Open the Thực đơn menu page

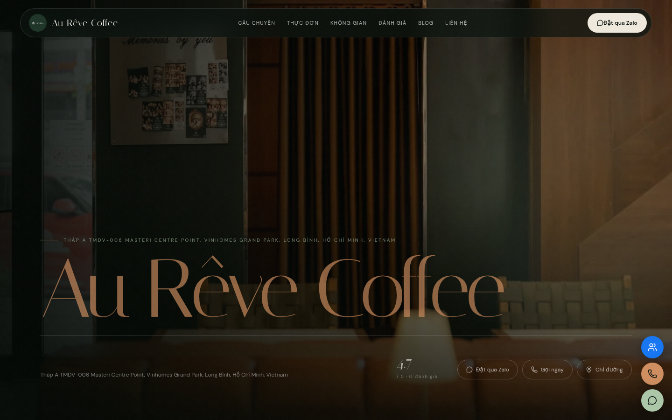pyautogui.click(x=303, y=23)
